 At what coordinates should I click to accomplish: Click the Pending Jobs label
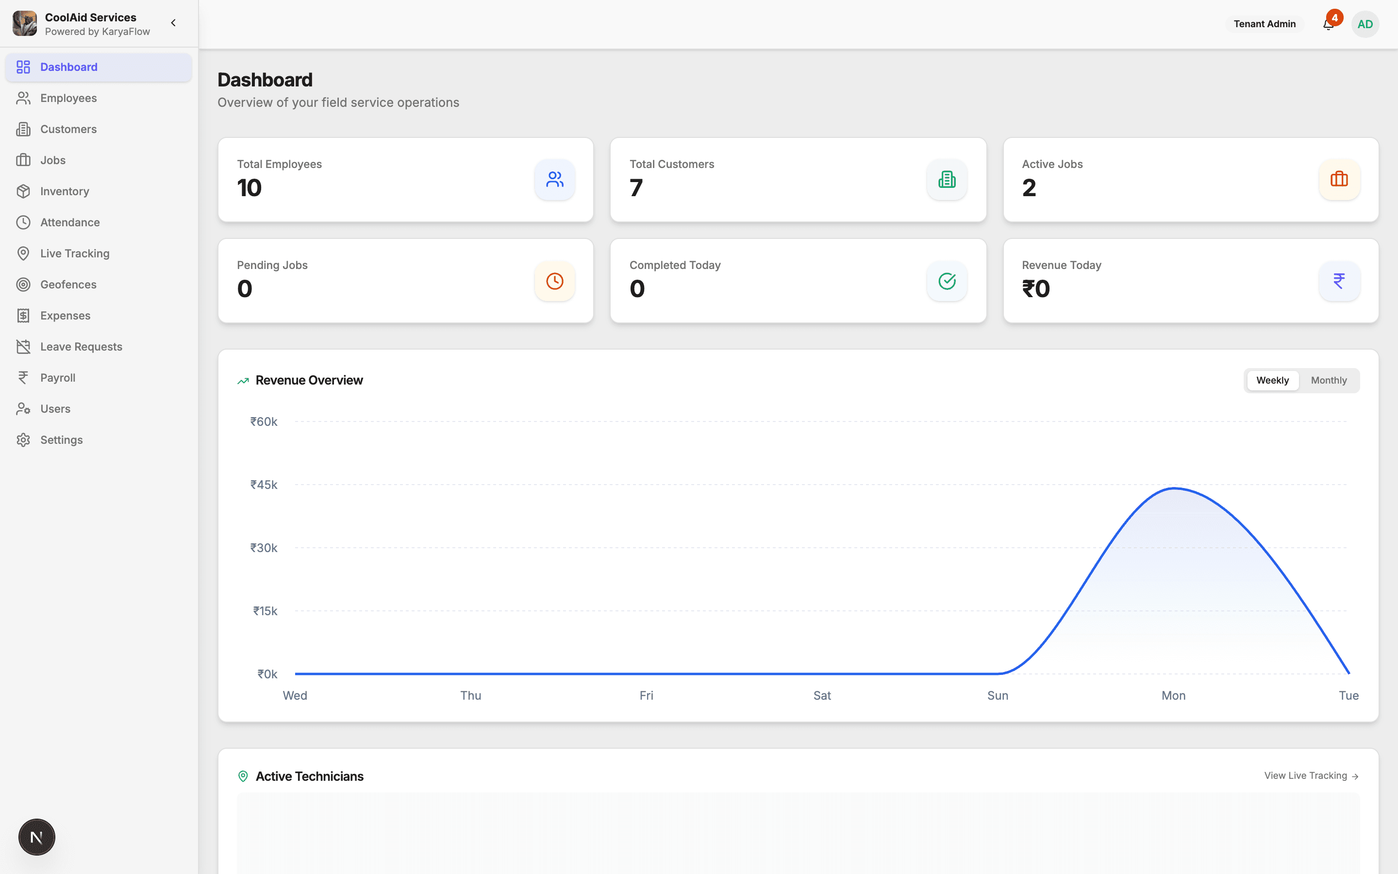point(272,265)
